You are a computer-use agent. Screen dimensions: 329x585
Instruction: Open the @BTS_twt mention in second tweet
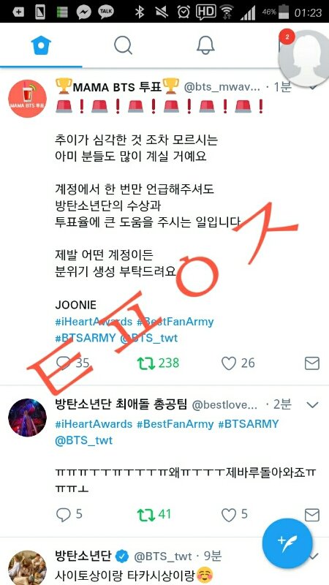[83, 441]
